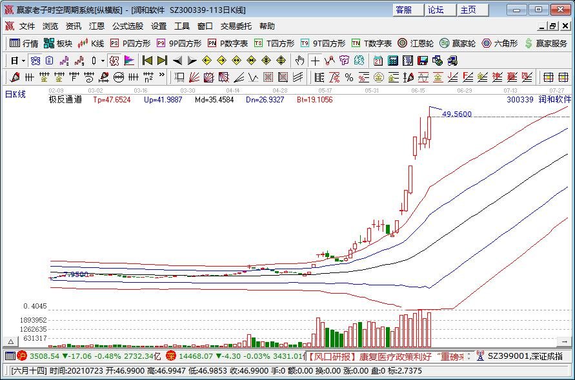
Task: Toggle the crosshair cursor tool
Action: [x=315, y=61]
